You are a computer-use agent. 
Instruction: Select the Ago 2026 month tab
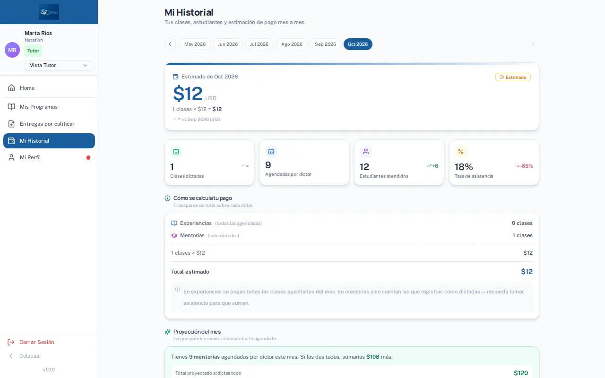point(292,44)
